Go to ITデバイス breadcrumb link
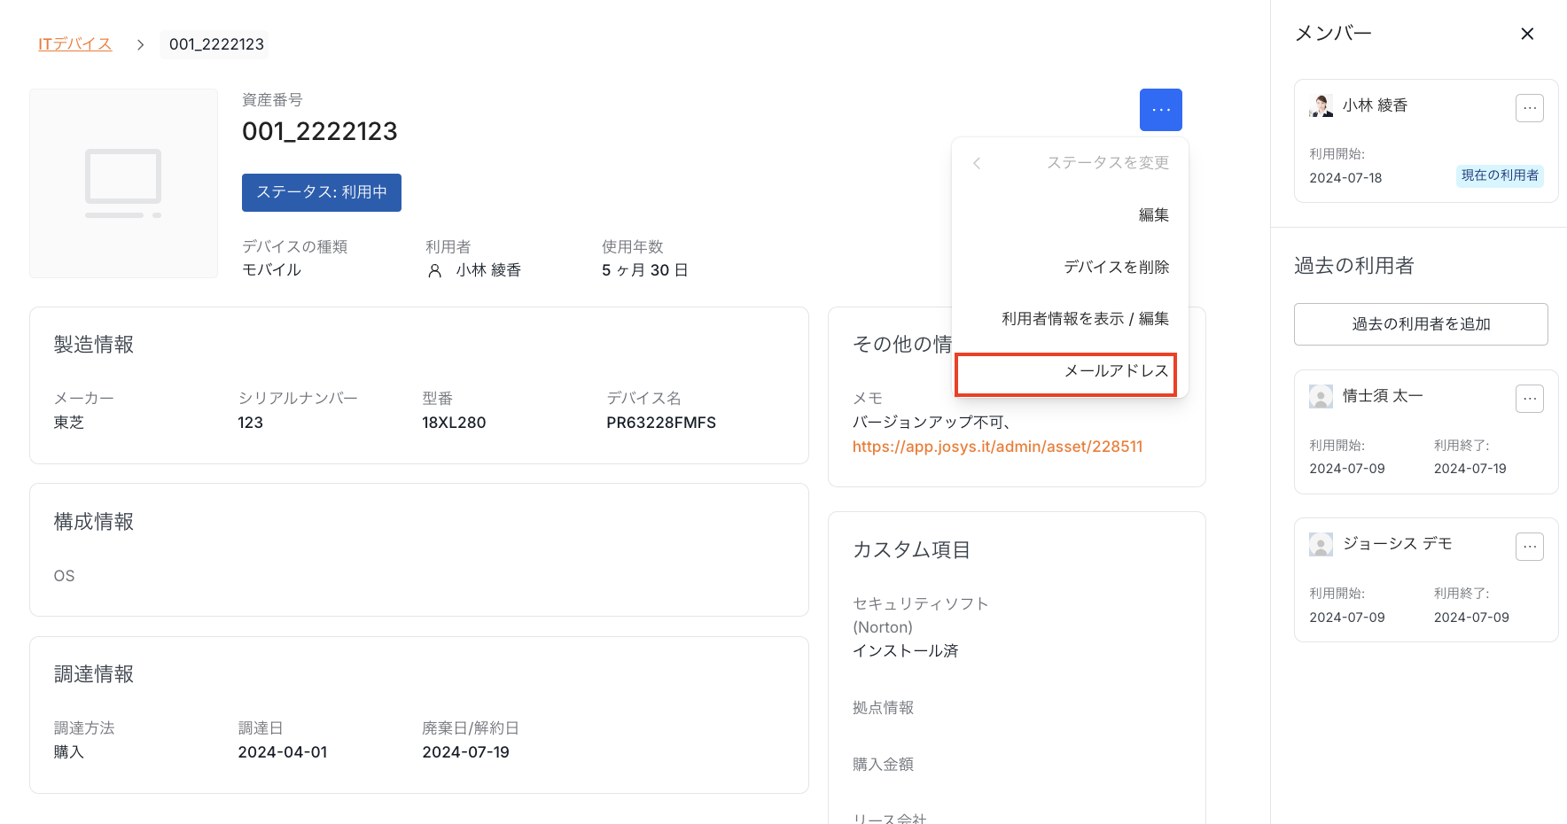This screenshot has width=1567, height=824. tap(74, 44)
